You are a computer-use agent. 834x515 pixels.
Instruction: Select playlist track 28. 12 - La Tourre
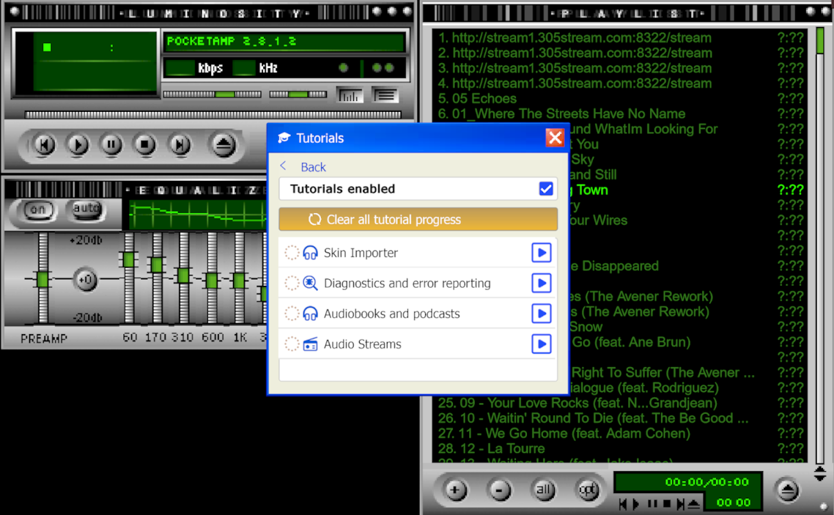point(620,449)
